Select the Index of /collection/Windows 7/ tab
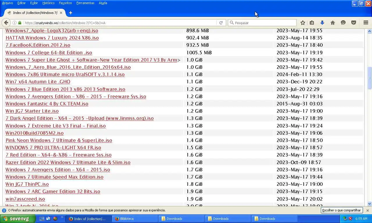Viewport: 372px width, 223px height. (35, 13)
